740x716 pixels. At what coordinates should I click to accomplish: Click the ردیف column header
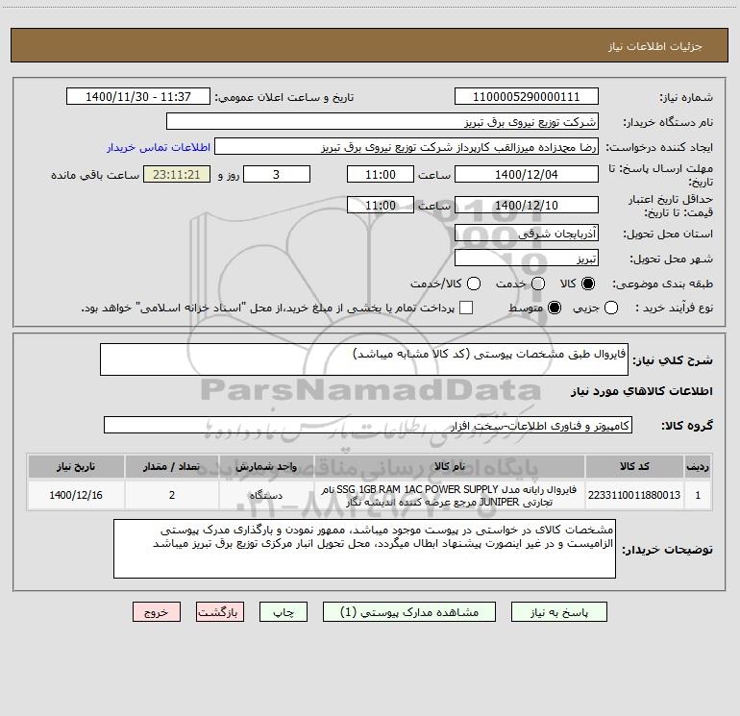click(698, 467)
